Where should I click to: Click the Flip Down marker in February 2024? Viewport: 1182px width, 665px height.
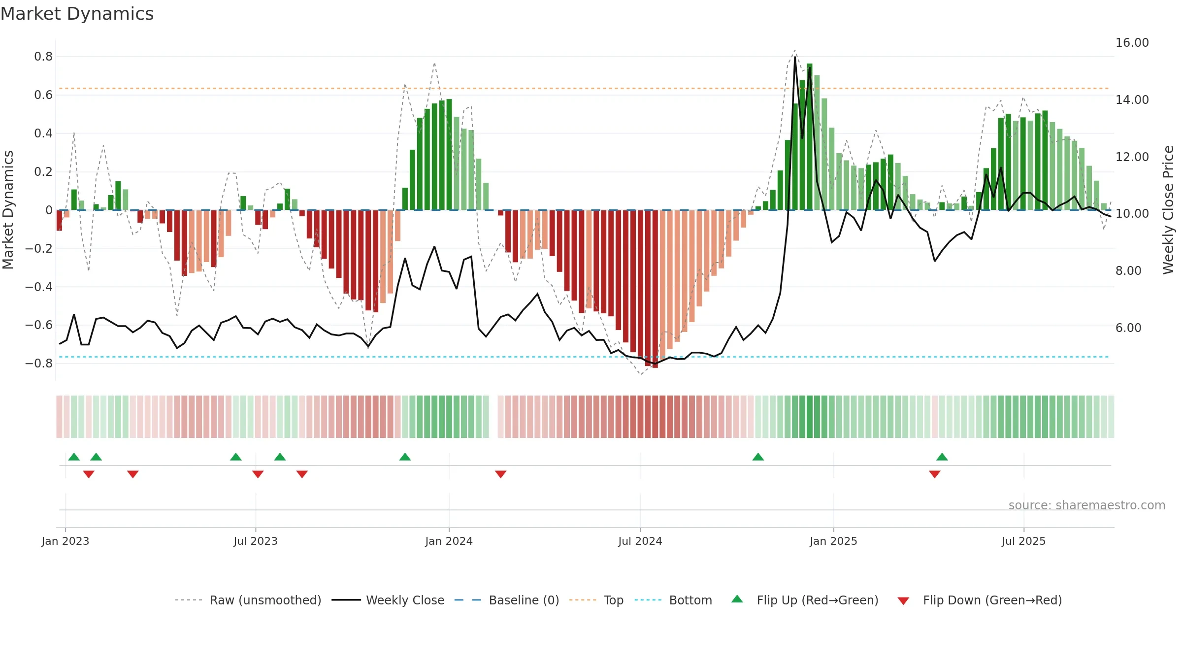[501, 474]
